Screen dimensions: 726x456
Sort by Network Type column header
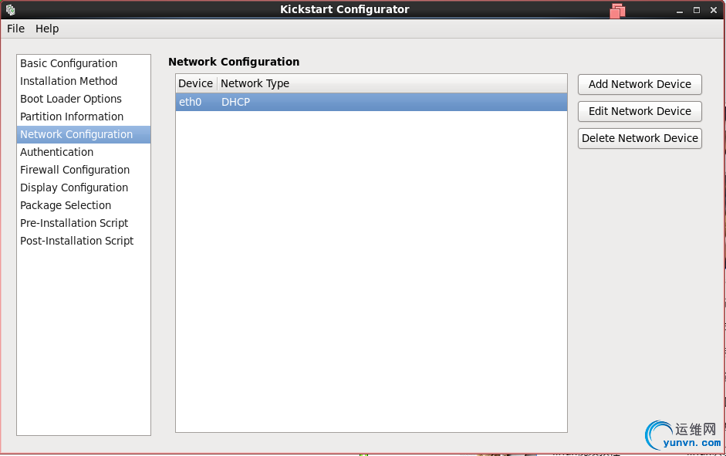392,83
